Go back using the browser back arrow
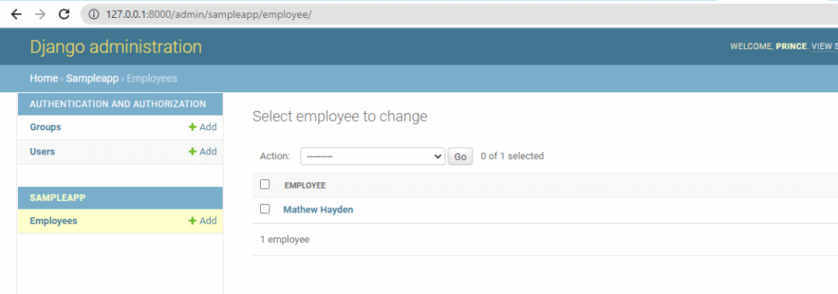The height and width of the screenshot is (294, 838). point(16,15)
